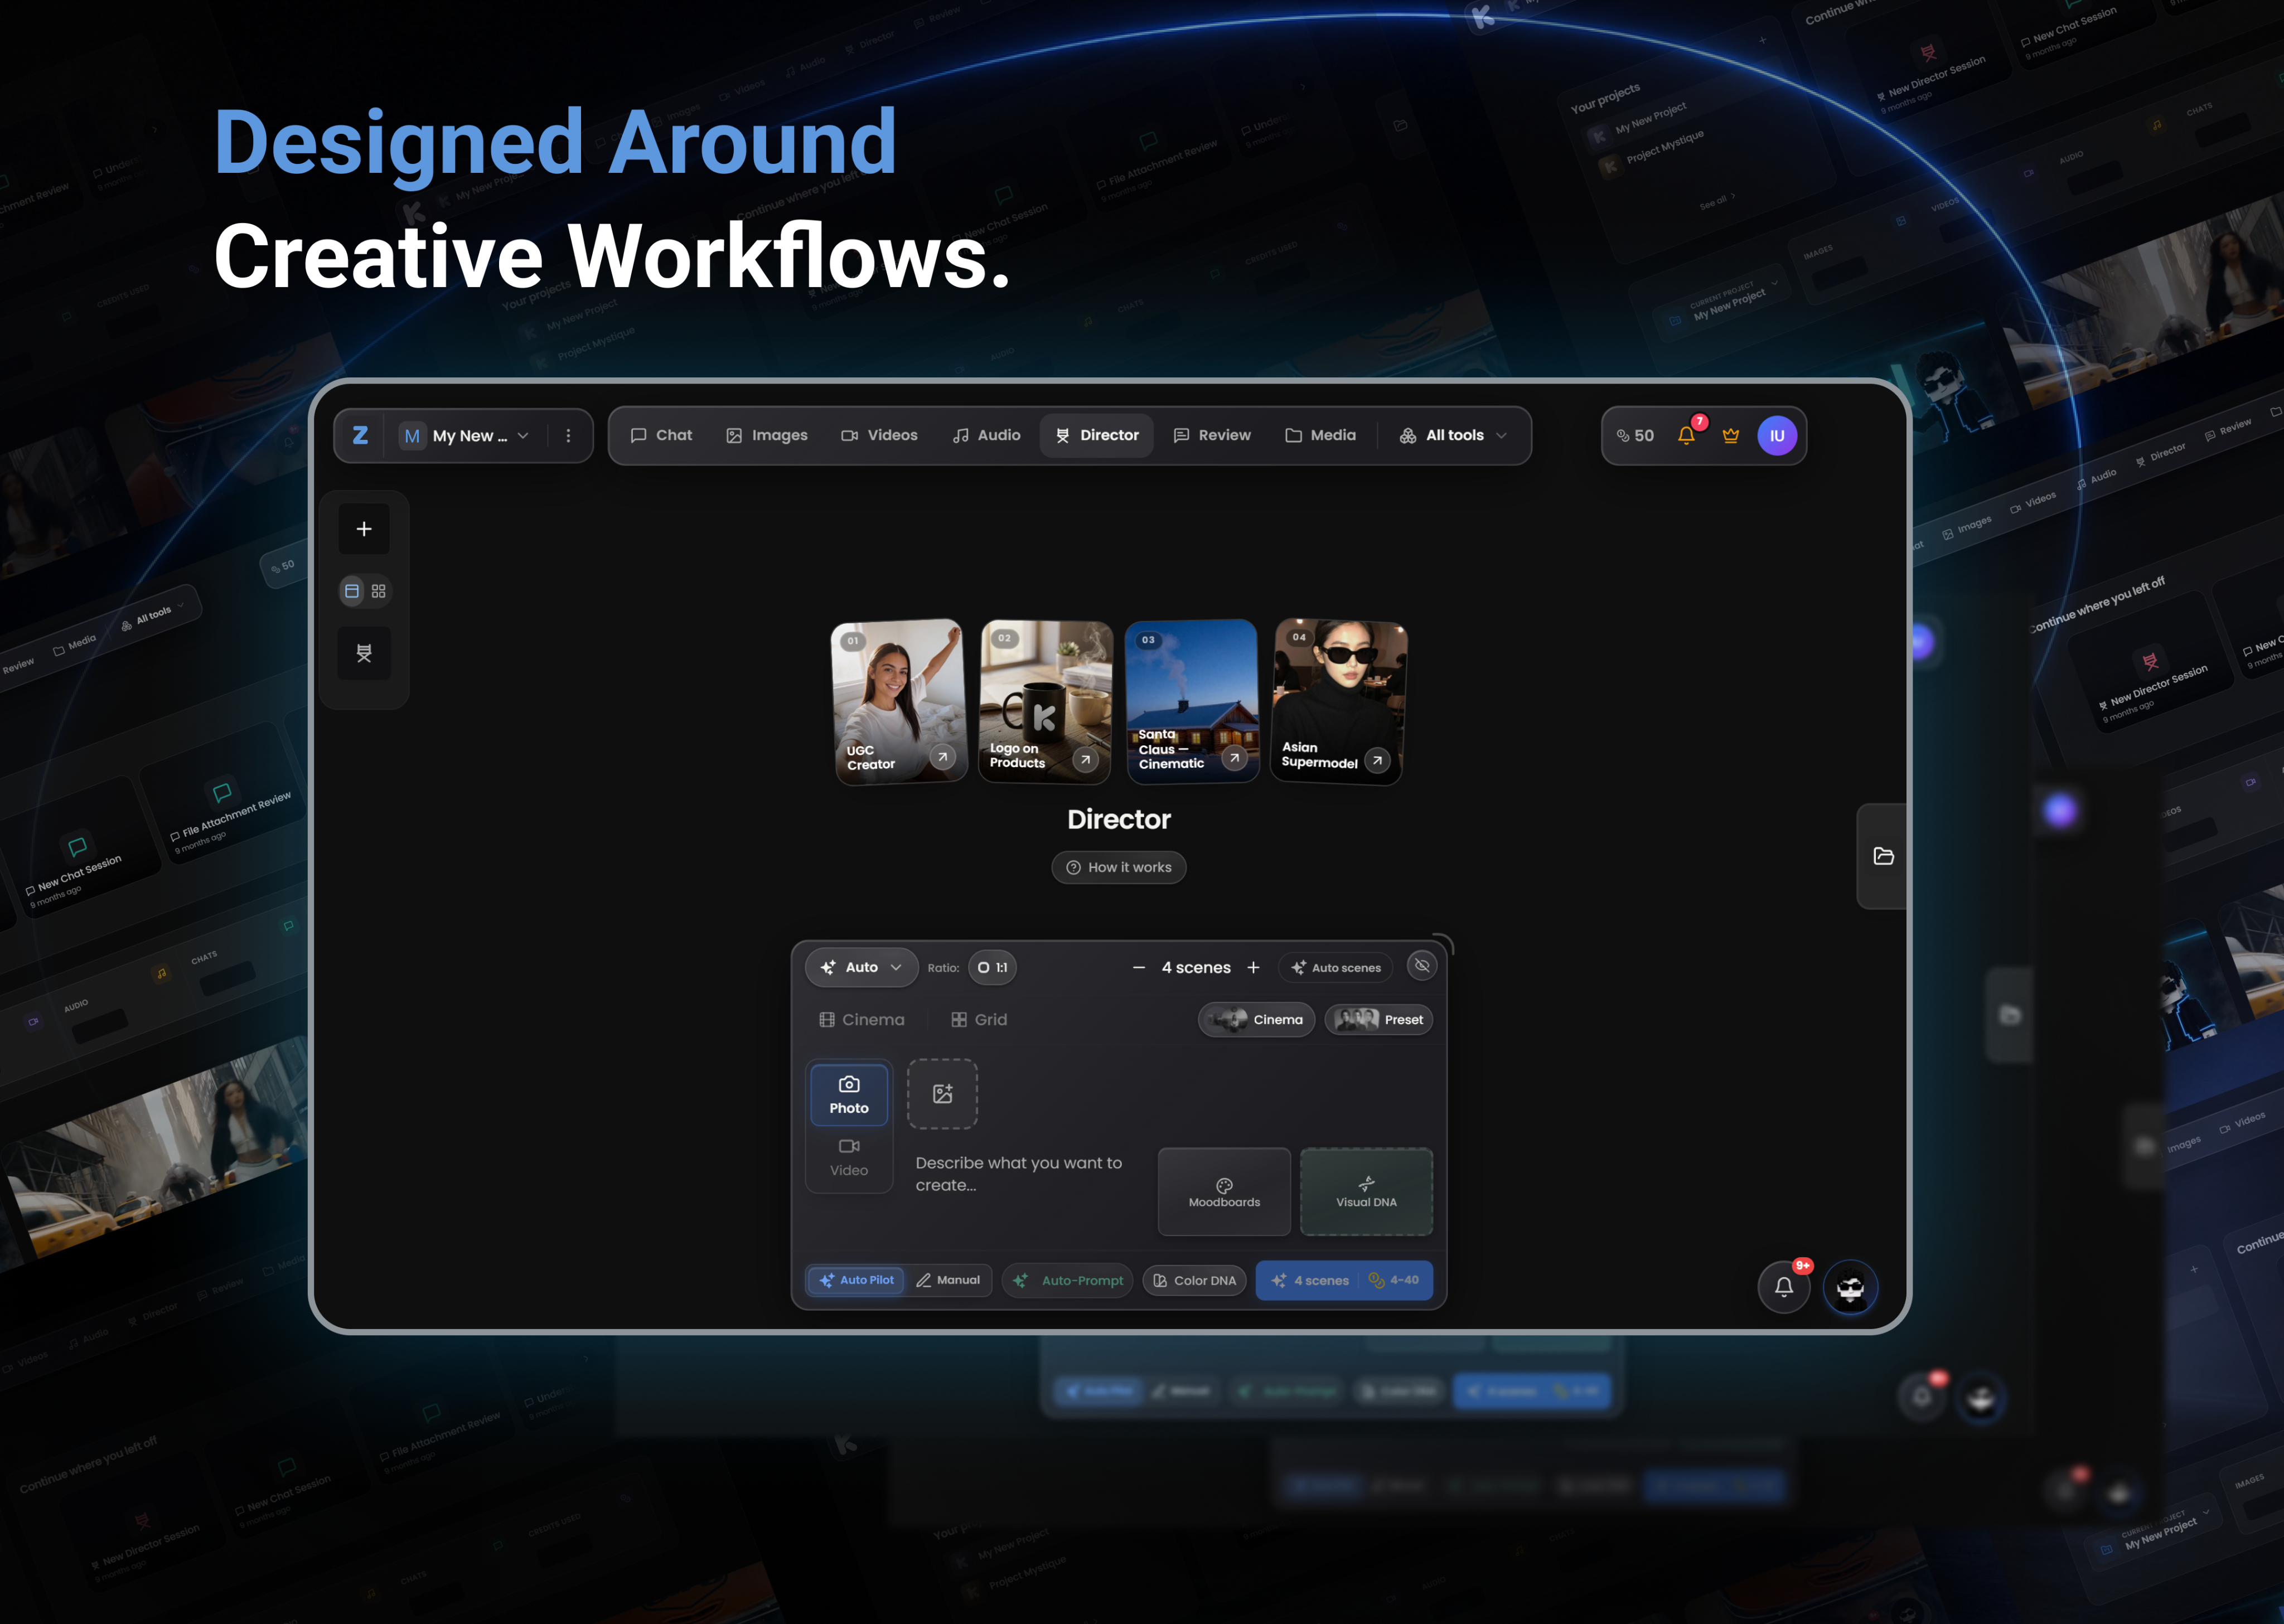Click the Auto scenes button
Screen dimensions: 2284x1624
[1335, 967]
